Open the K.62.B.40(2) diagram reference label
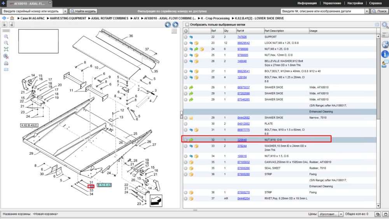 pos(29,125)
